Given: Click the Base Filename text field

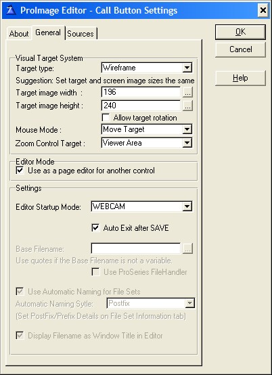Looking at the screenshot, I should tap(136, 248).
